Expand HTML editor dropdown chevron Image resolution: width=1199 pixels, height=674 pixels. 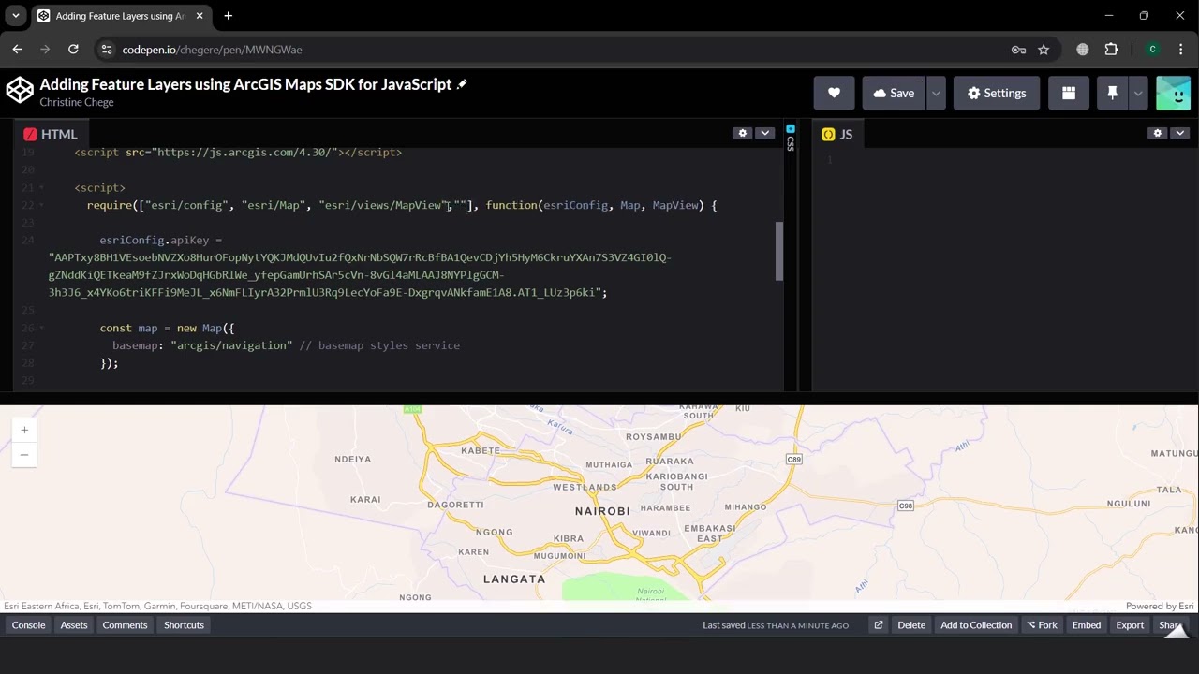(x=765, y=134)
